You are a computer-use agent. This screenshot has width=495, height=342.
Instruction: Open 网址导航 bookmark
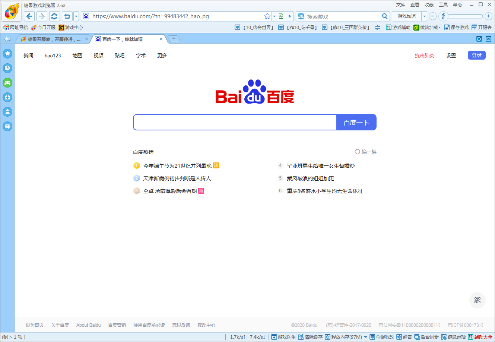[x=16, y=28]
